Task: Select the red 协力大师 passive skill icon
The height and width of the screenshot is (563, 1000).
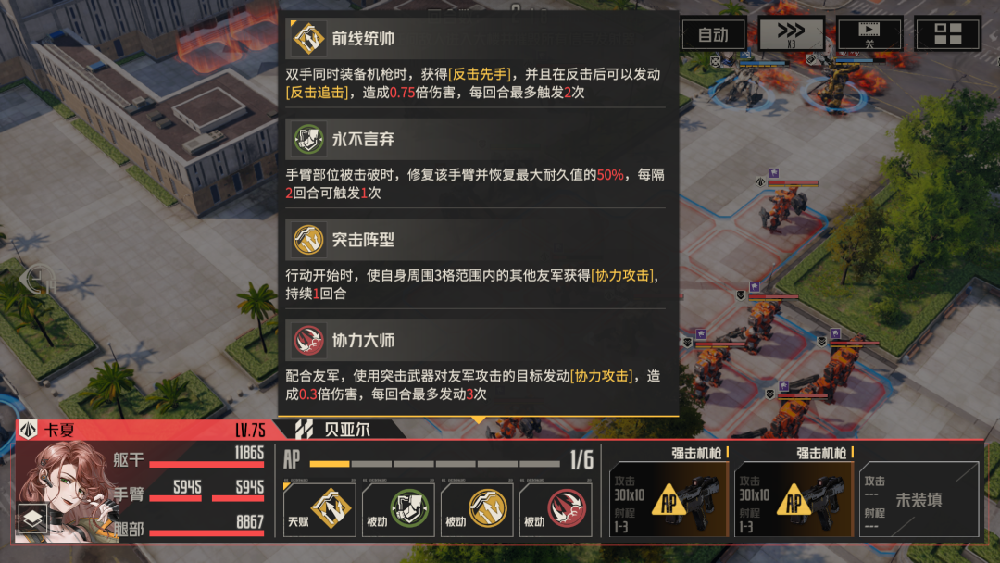Action: (556, 508)
